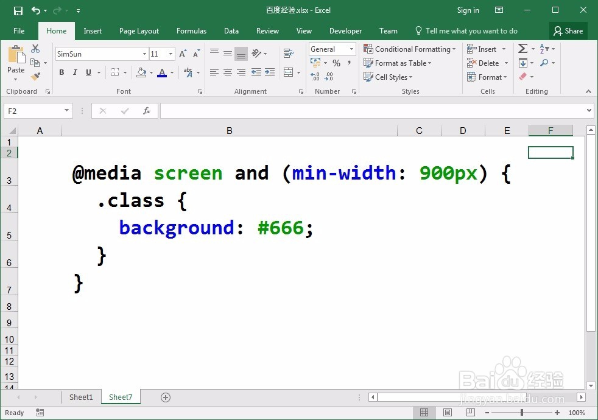Open Sort & Filter icon

544,49
